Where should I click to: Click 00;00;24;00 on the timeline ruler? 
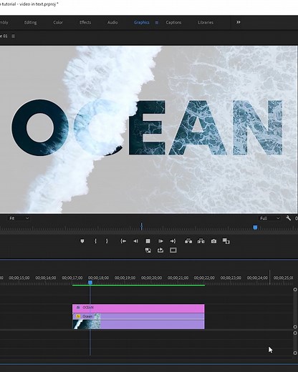tap(257, 278)
